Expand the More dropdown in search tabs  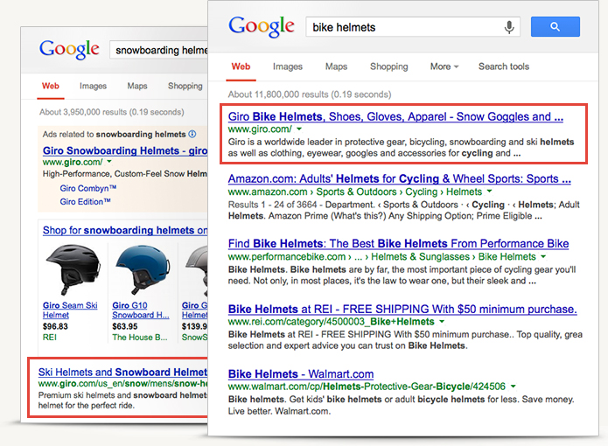click(445, 66)
